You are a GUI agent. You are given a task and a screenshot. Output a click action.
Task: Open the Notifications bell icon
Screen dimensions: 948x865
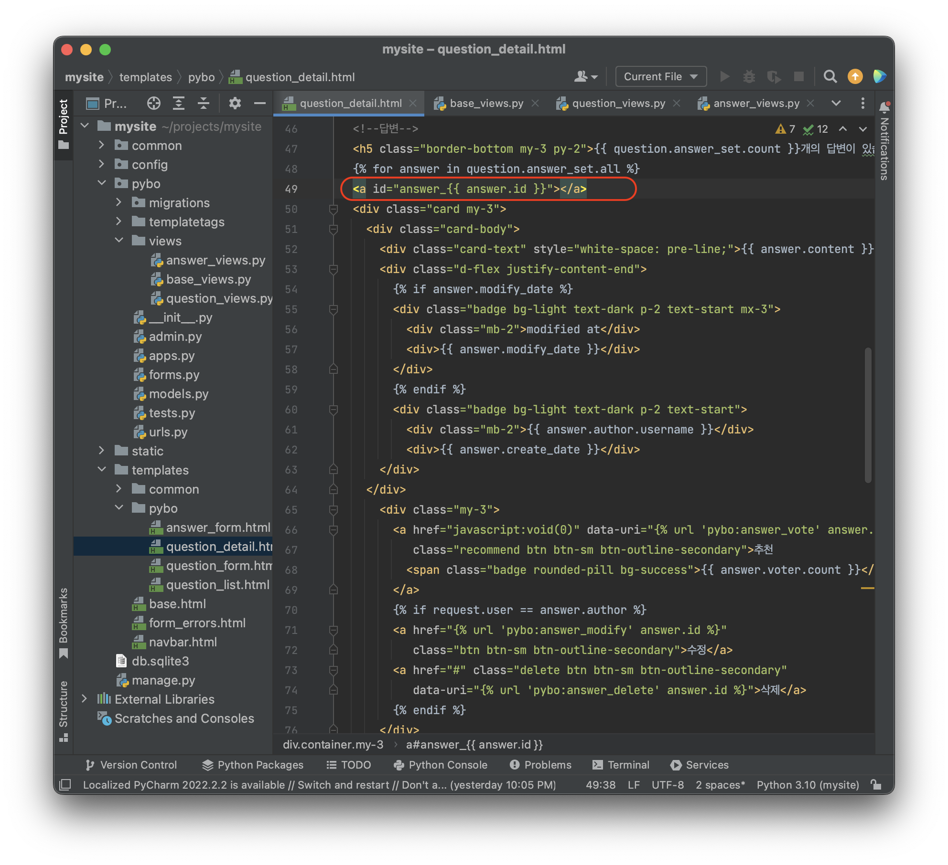(884, 107)
